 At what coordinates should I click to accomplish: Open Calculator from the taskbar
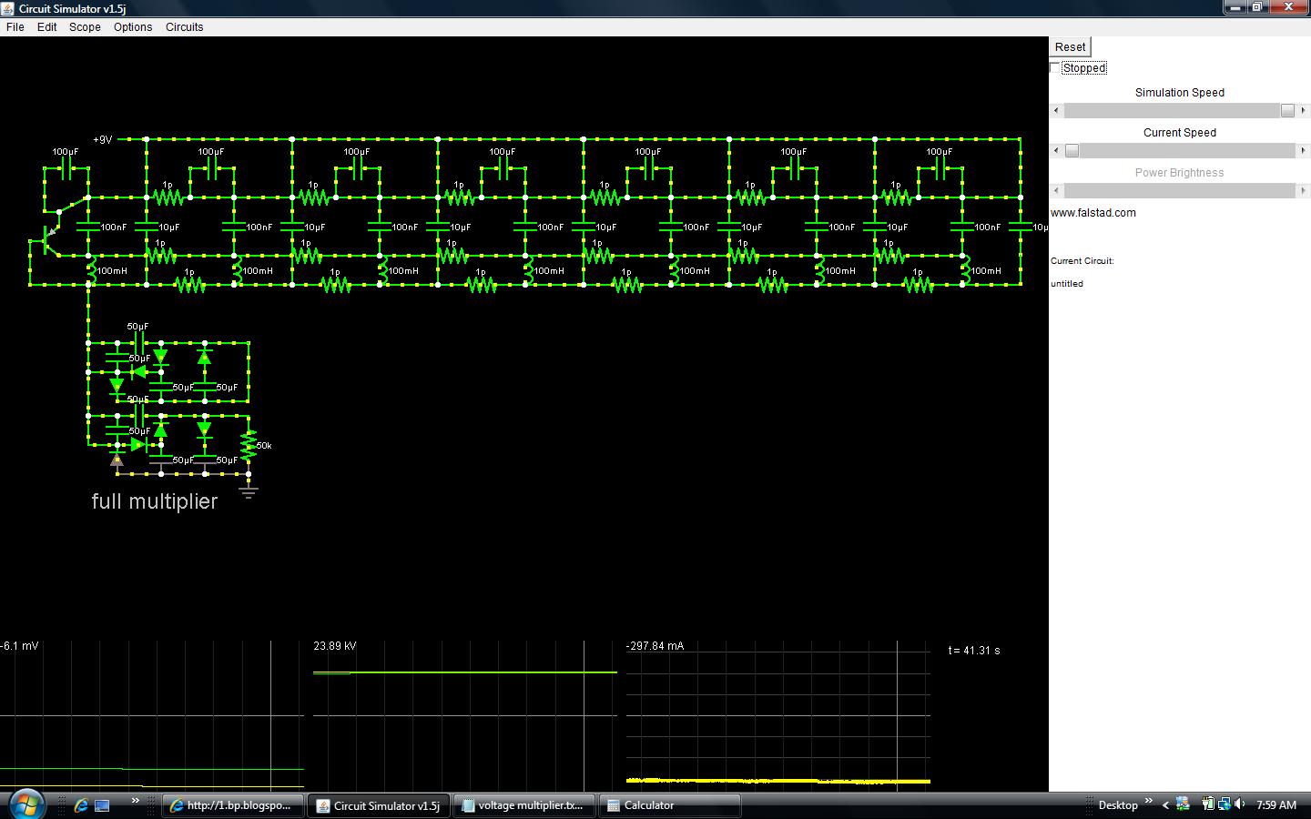670,805
